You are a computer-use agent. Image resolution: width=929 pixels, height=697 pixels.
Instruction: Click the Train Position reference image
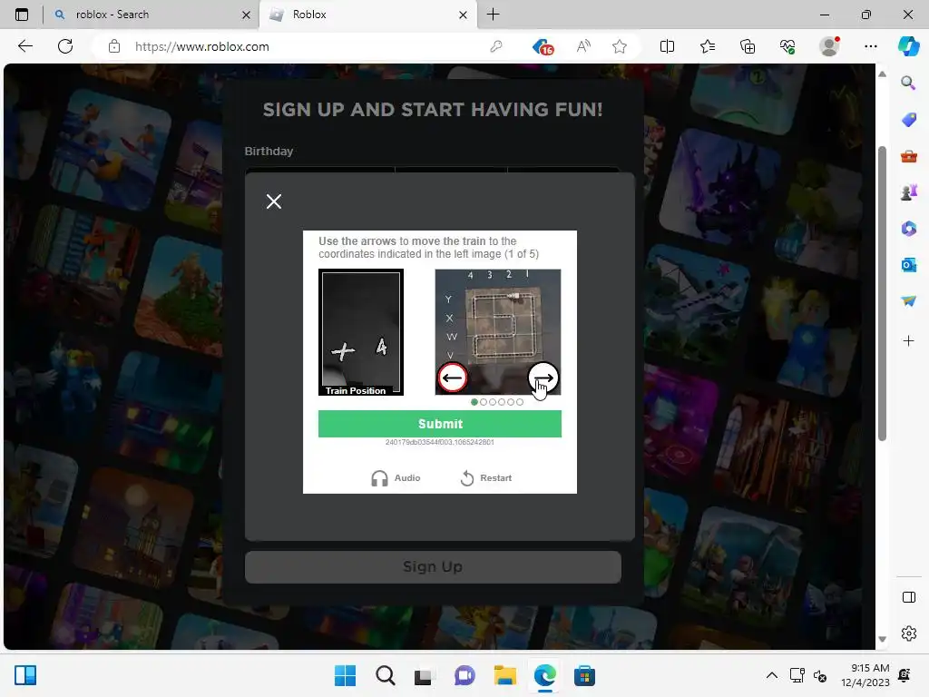(x=361, y=332)
